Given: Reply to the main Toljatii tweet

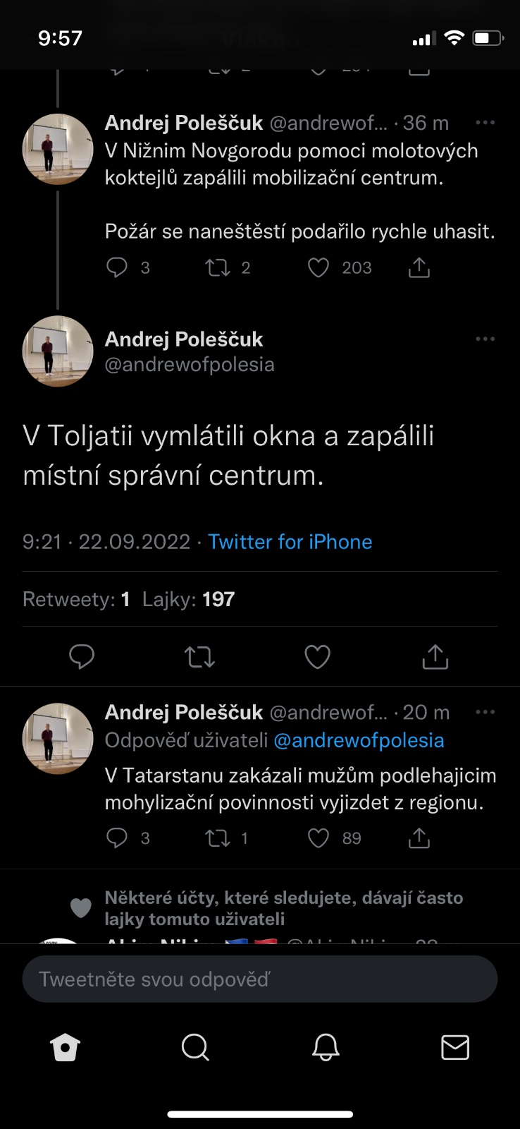Looking at the screenshot, I should (82, 657).
